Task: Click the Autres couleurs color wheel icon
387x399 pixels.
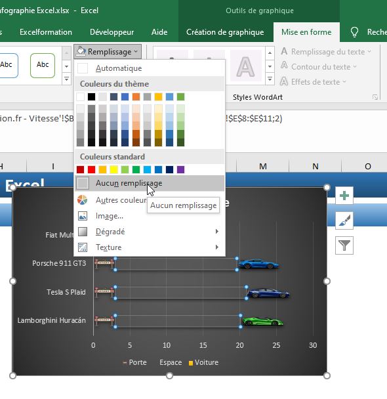Action: coord(83,200)
